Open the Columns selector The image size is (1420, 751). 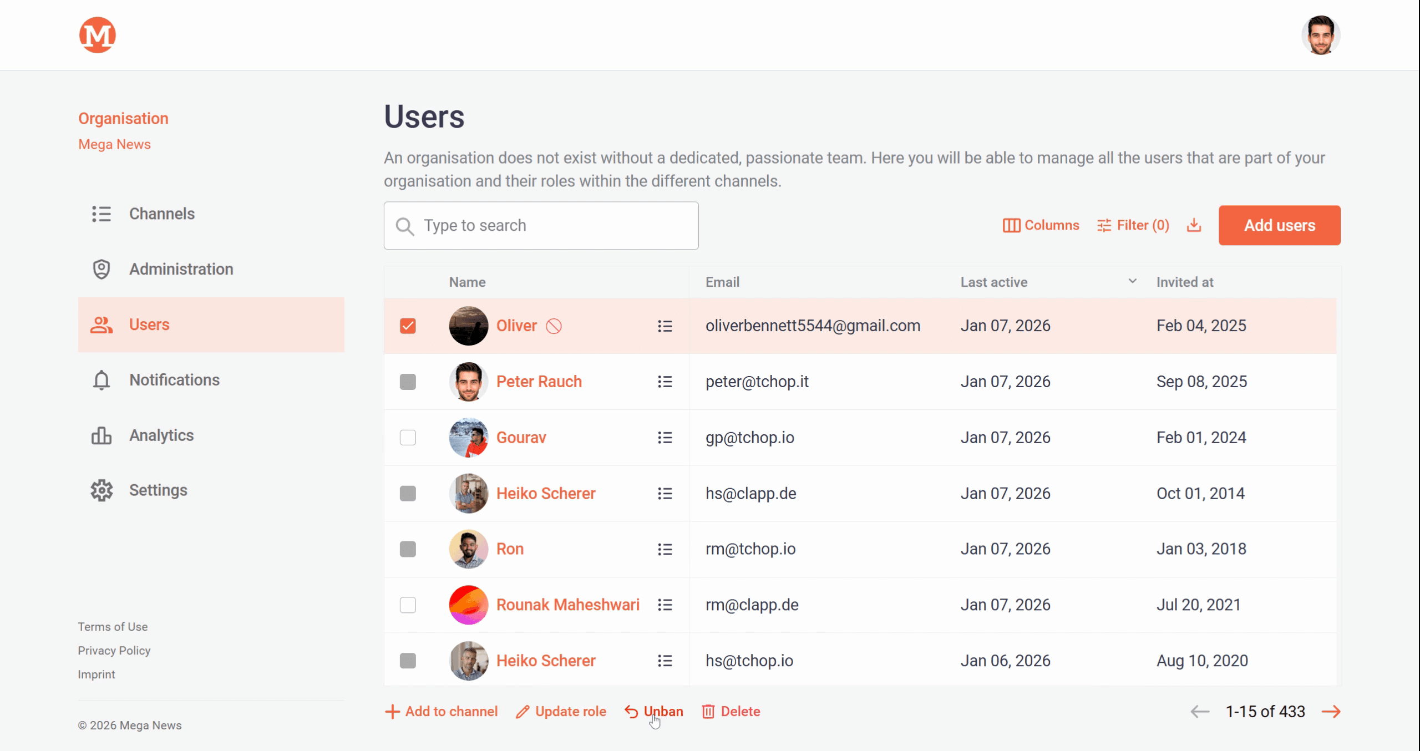[x=1041, y=225]
